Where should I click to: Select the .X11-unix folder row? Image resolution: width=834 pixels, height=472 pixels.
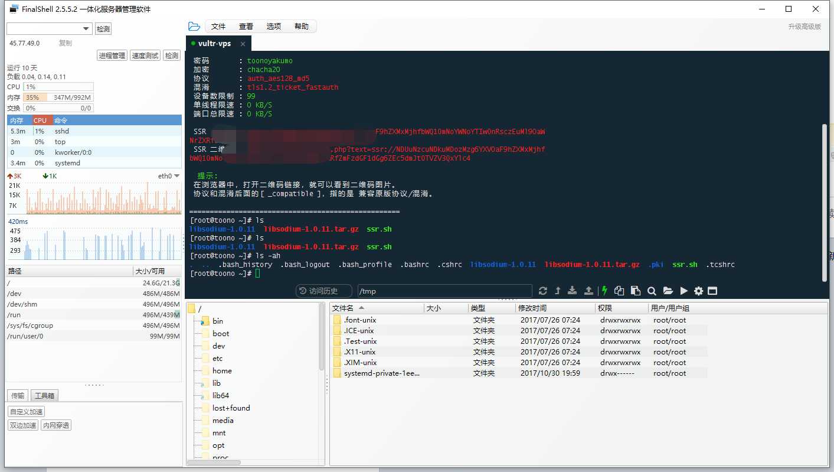click(x=519, y=351)
